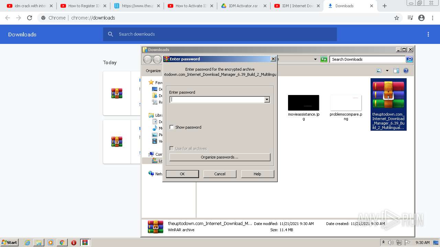Screen dimensions: 440x247
Task: Open Chrome profile avatar icon
Action: 421,18
